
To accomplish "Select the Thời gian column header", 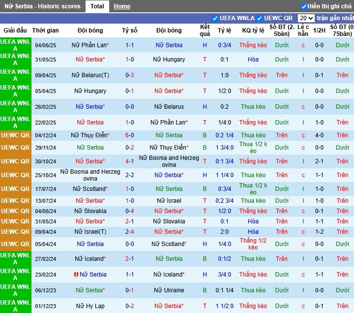I will (x=45, y=31).
